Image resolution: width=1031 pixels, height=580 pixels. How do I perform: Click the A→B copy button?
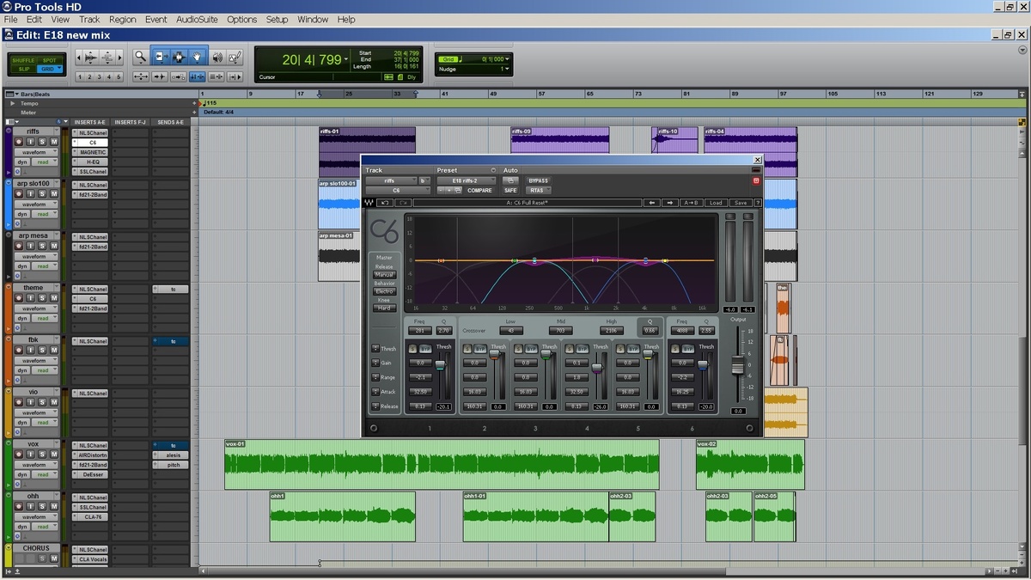(691, 203)
